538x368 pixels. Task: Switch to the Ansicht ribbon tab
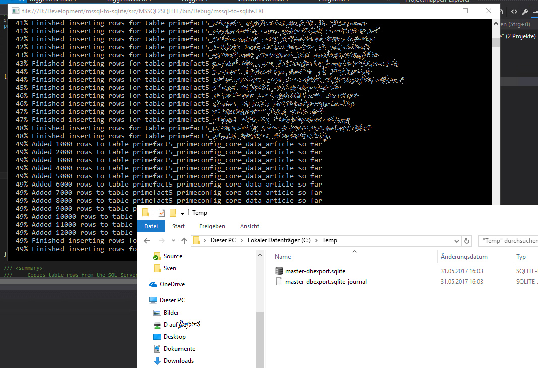tap(250, 226)
